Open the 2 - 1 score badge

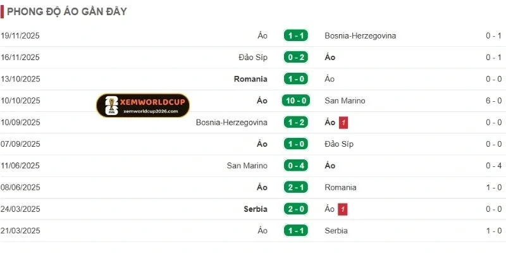pos(295,187)
